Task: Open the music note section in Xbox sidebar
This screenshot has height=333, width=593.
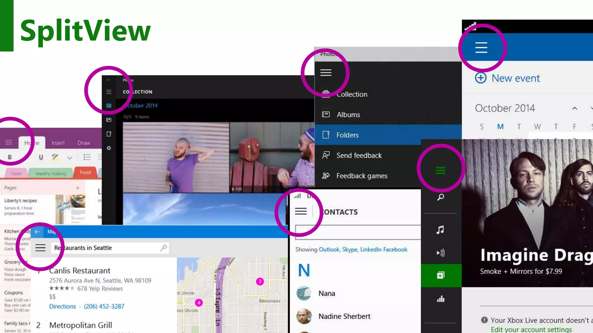Action: (440, 230)
